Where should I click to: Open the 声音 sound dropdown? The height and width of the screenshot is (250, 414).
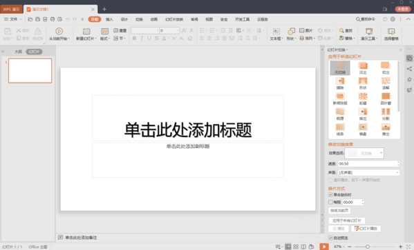click(x=369, y=173)
